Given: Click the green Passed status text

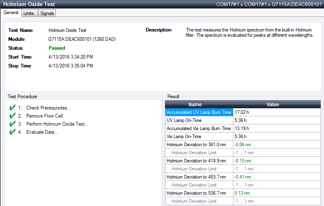Looking at the screenshot, I should pos(57,48).
